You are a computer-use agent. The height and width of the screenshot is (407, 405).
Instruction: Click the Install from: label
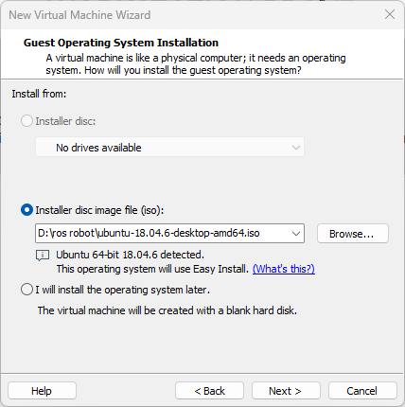(x=39, y=94)
